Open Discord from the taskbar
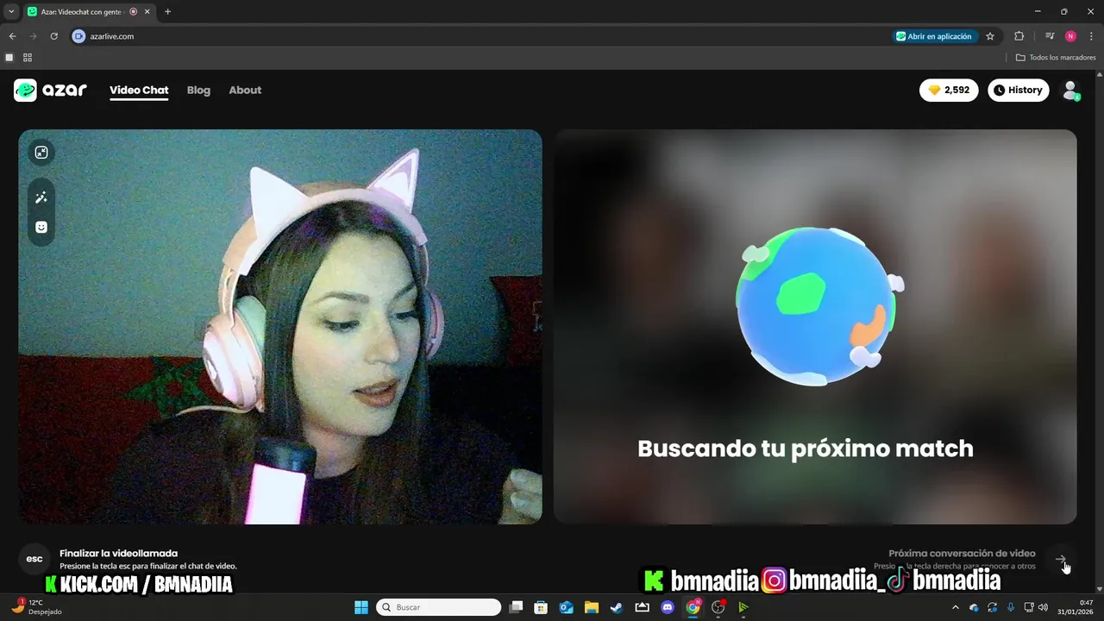Viewport: 1104px width, 621px height. pyautogui.click(x=667, y=607)
